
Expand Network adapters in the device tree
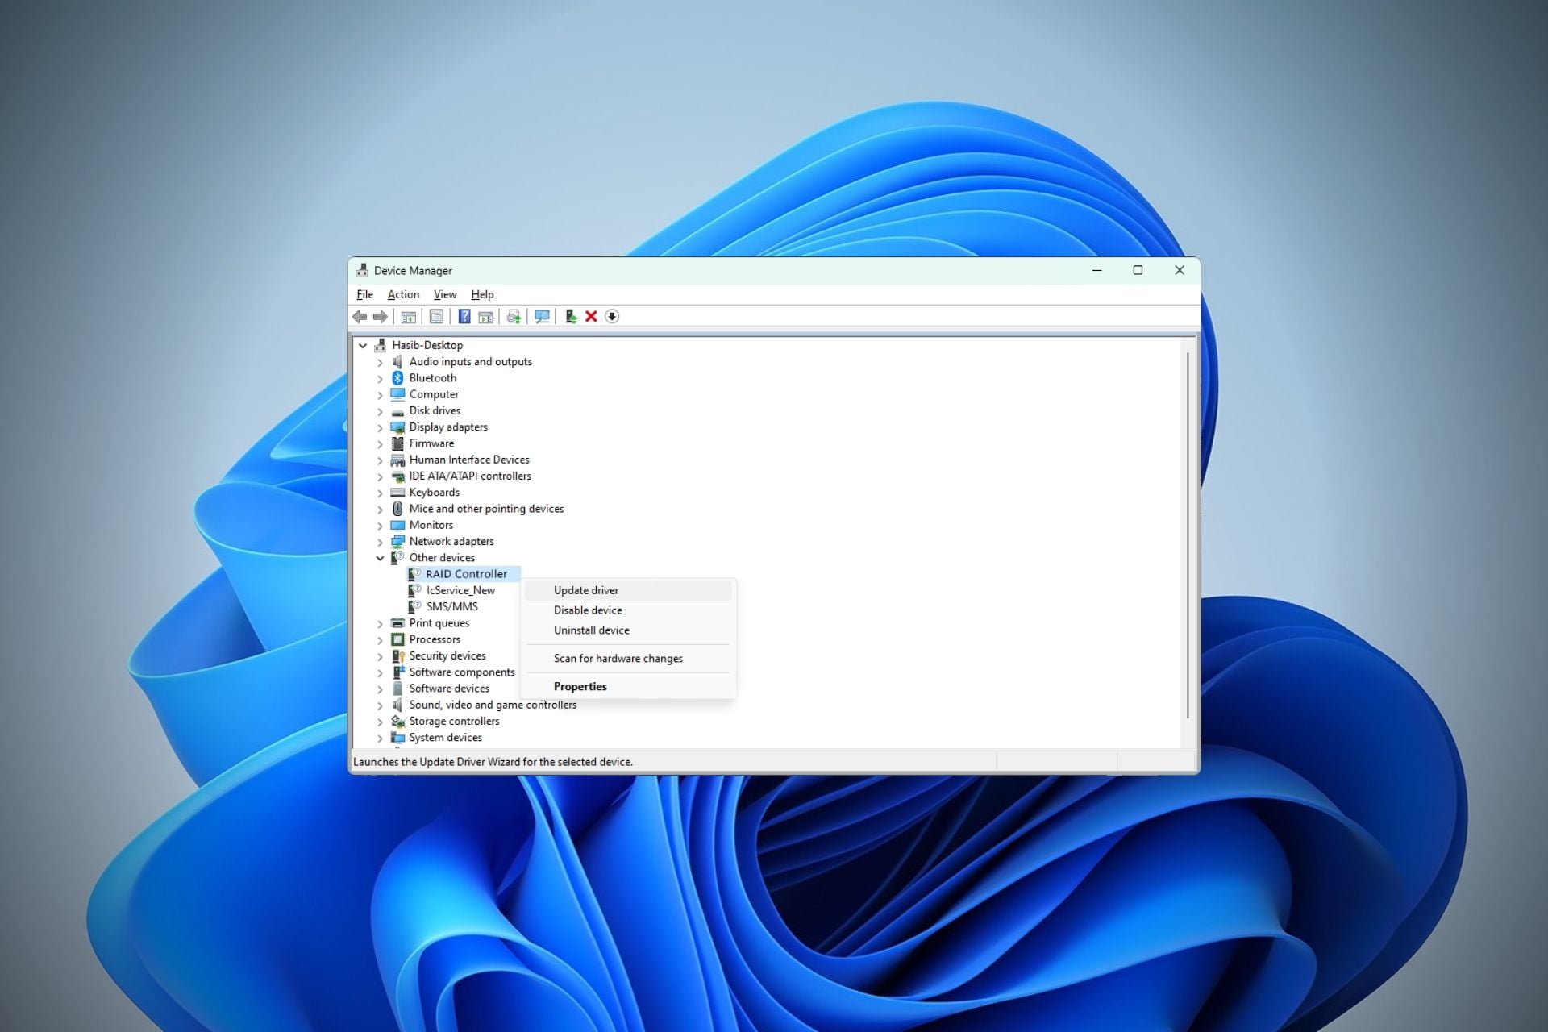click(380, 541)
